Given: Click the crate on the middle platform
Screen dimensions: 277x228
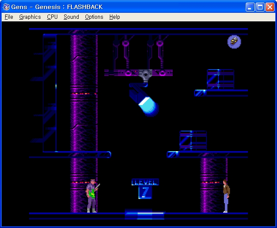Looking at the screenshot, I should click(193, 140).
